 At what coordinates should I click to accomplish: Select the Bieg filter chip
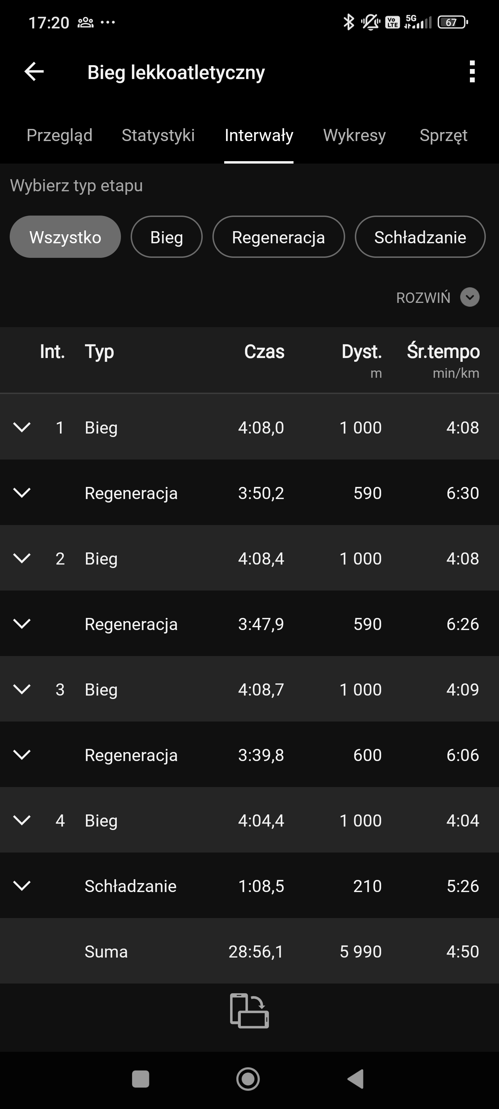click(x=166, y=237)
